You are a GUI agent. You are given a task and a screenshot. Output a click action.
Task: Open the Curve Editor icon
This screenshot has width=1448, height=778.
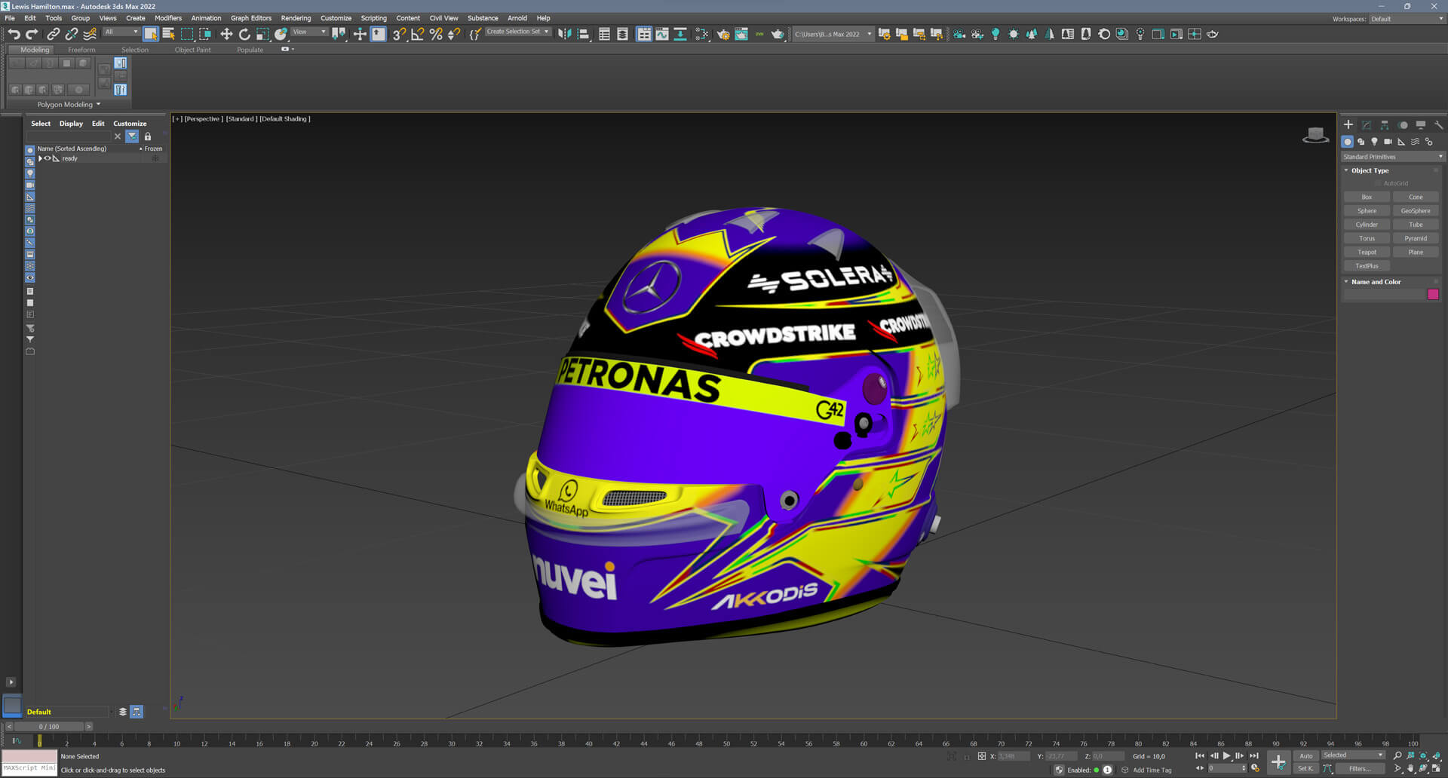click(662, 34)
